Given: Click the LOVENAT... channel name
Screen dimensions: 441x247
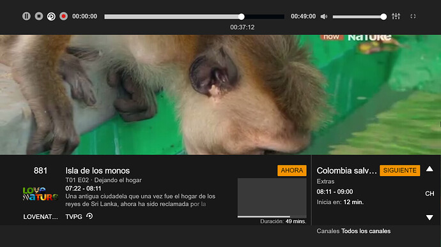Looking at the screenshot, I should click(40, 216).
